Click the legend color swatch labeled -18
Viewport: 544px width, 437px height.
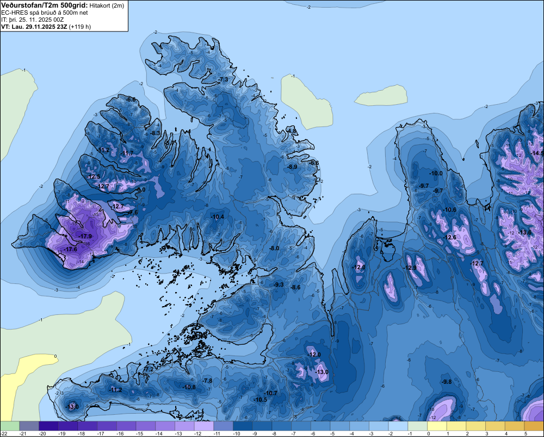pyautogui.click(x=88, y=426)
